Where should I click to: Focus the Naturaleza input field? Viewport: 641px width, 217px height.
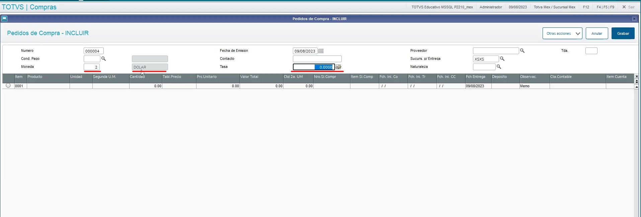click(484, 67)
